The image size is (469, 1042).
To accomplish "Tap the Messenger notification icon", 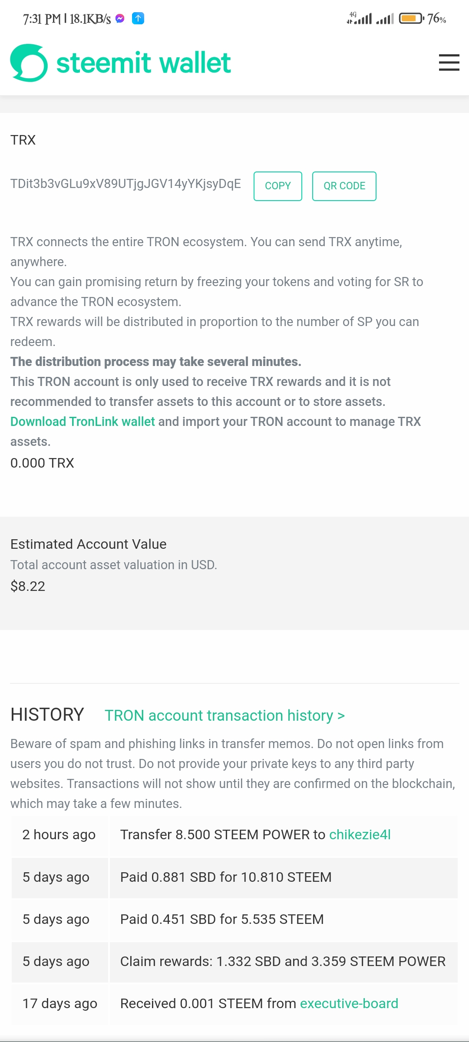I will pyautogui.click(x=120, y=18).
